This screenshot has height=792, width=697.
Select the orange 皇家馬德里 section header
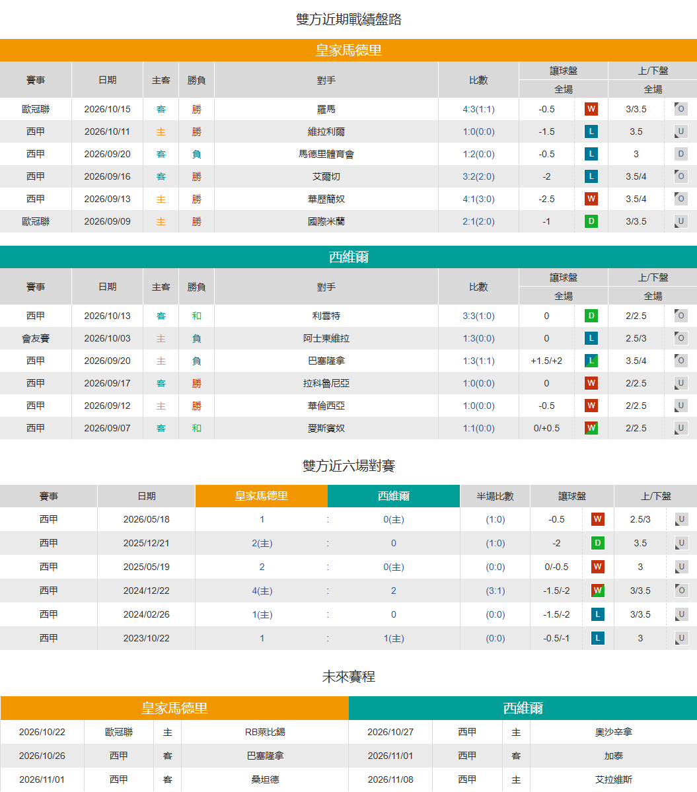(349, 50)
